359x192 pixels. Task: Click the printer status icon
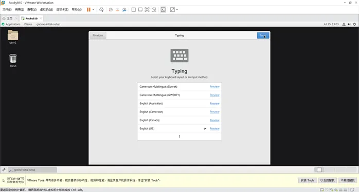click(x=340, y=190)
